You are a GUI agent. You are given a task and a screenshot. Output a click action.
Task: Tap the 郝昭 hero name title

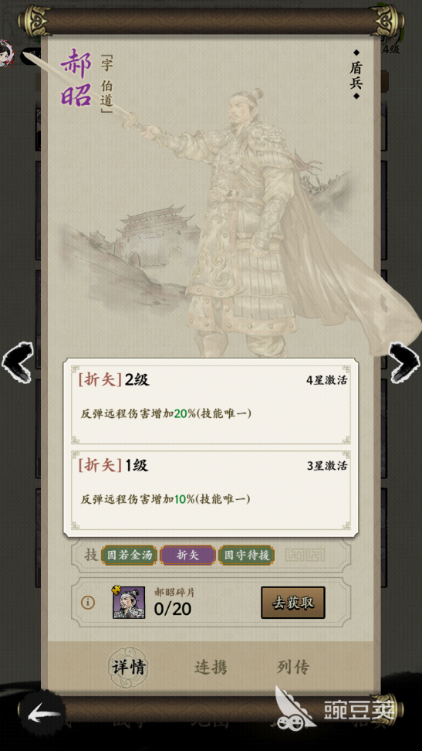coord(76,77)
